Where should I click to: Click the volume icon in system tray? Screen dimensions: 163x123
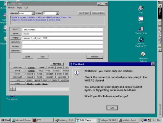click(x=142, y=120)
